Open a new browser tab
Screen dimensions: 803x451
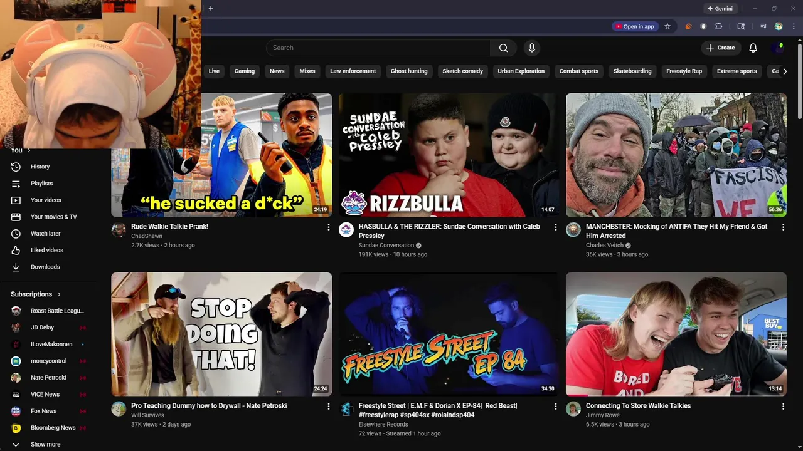(211, 8)
